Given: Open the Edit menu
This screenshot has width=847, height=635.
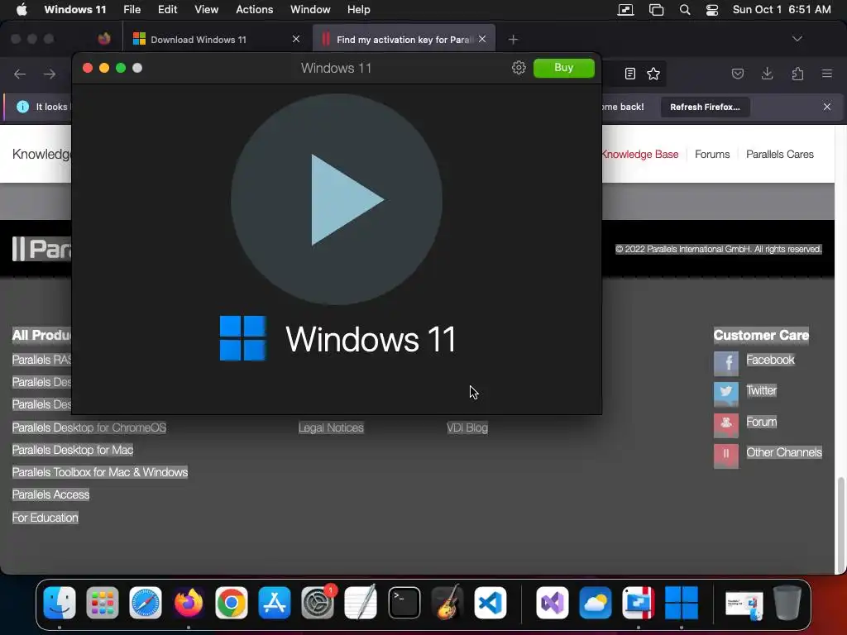Looking at the screenshot, I should point(167,10).
